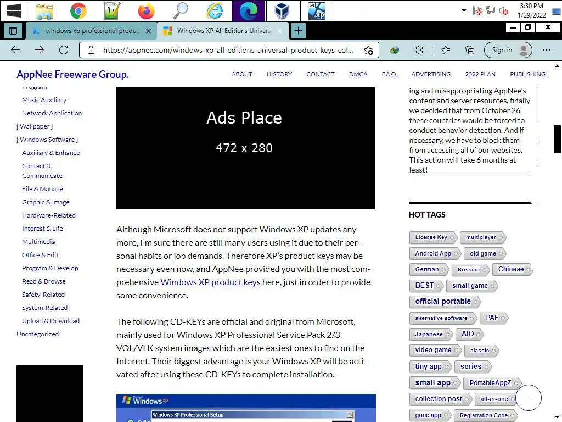Refresh the current page

(x=64, y=50)
